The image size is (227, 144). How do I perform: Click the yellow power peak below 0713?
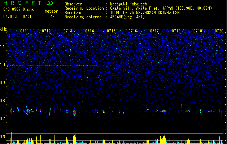[74, 139]
